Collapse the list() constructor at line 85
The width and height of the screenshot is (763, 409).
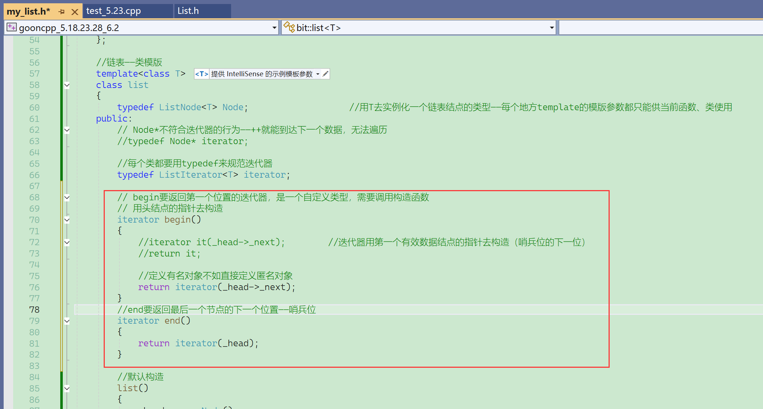click(x=67, y=389)
